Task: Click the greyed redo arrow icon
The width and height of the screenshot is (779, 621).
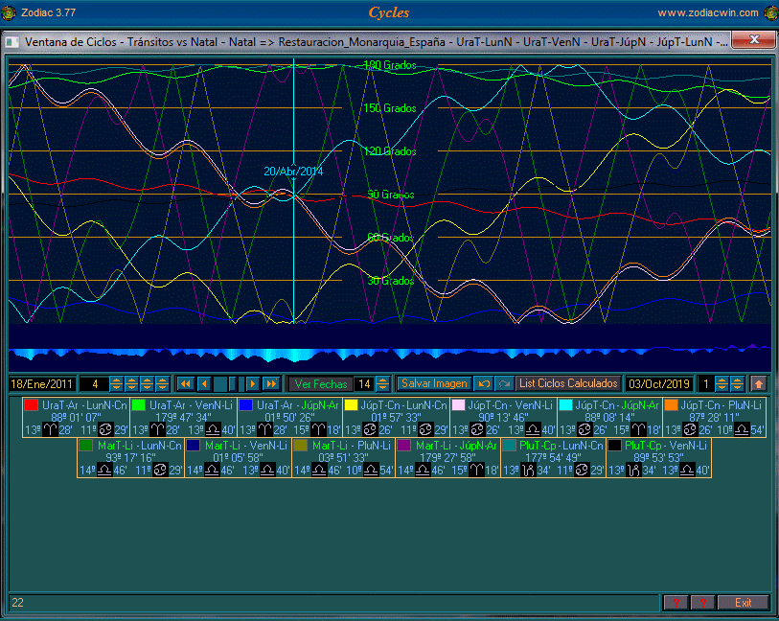Action: (x=504, y=384)
